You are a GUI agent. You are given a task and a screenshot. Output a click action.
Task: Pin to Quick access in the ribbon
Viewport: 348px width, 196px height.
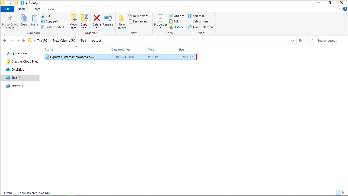[x=10, y=22]
